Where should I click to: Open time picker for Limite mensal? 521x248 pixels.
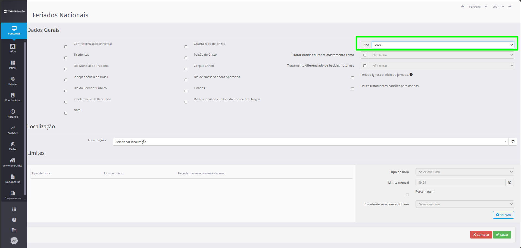(510, 183)
